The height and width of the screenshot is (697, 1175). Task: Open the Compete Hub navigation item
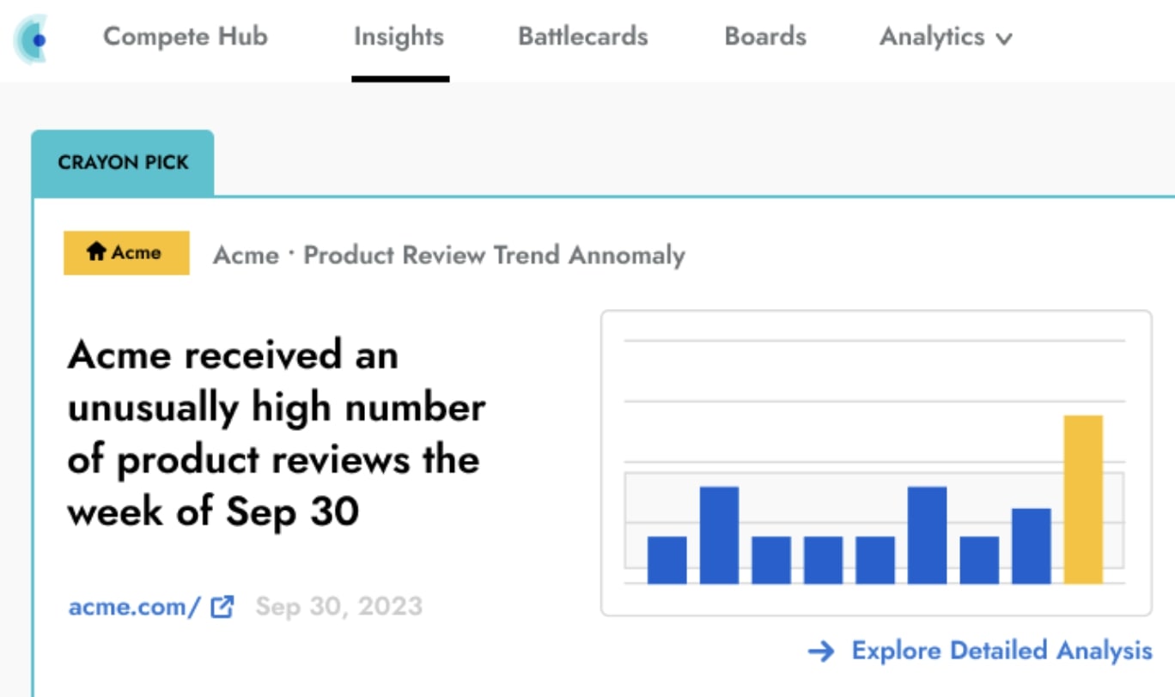[x=186, y=37]
